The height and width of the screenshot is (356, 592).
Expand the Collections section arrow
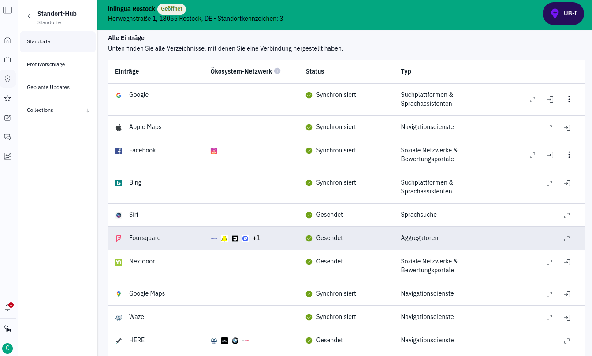pyautogui.click(x=88, y=111)
